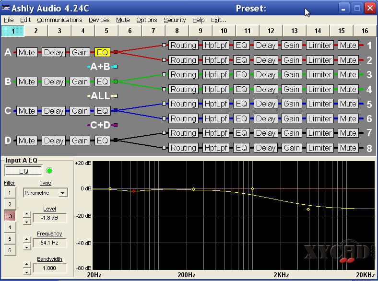The image size is (378, 281).
Task: Open the Exit... menu item
Action: (x=219, y=20)
